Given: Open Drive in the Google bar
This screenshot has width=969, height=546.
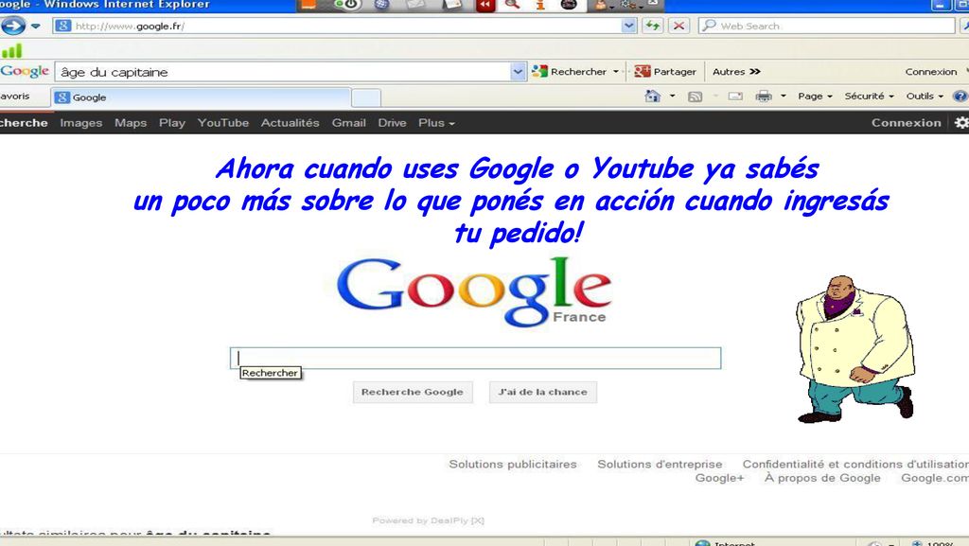Looking at the screenshot, I should click(392, 123).
